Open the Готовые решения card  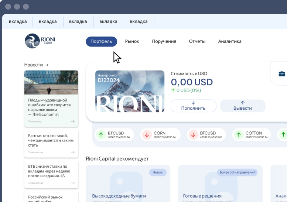221,184
